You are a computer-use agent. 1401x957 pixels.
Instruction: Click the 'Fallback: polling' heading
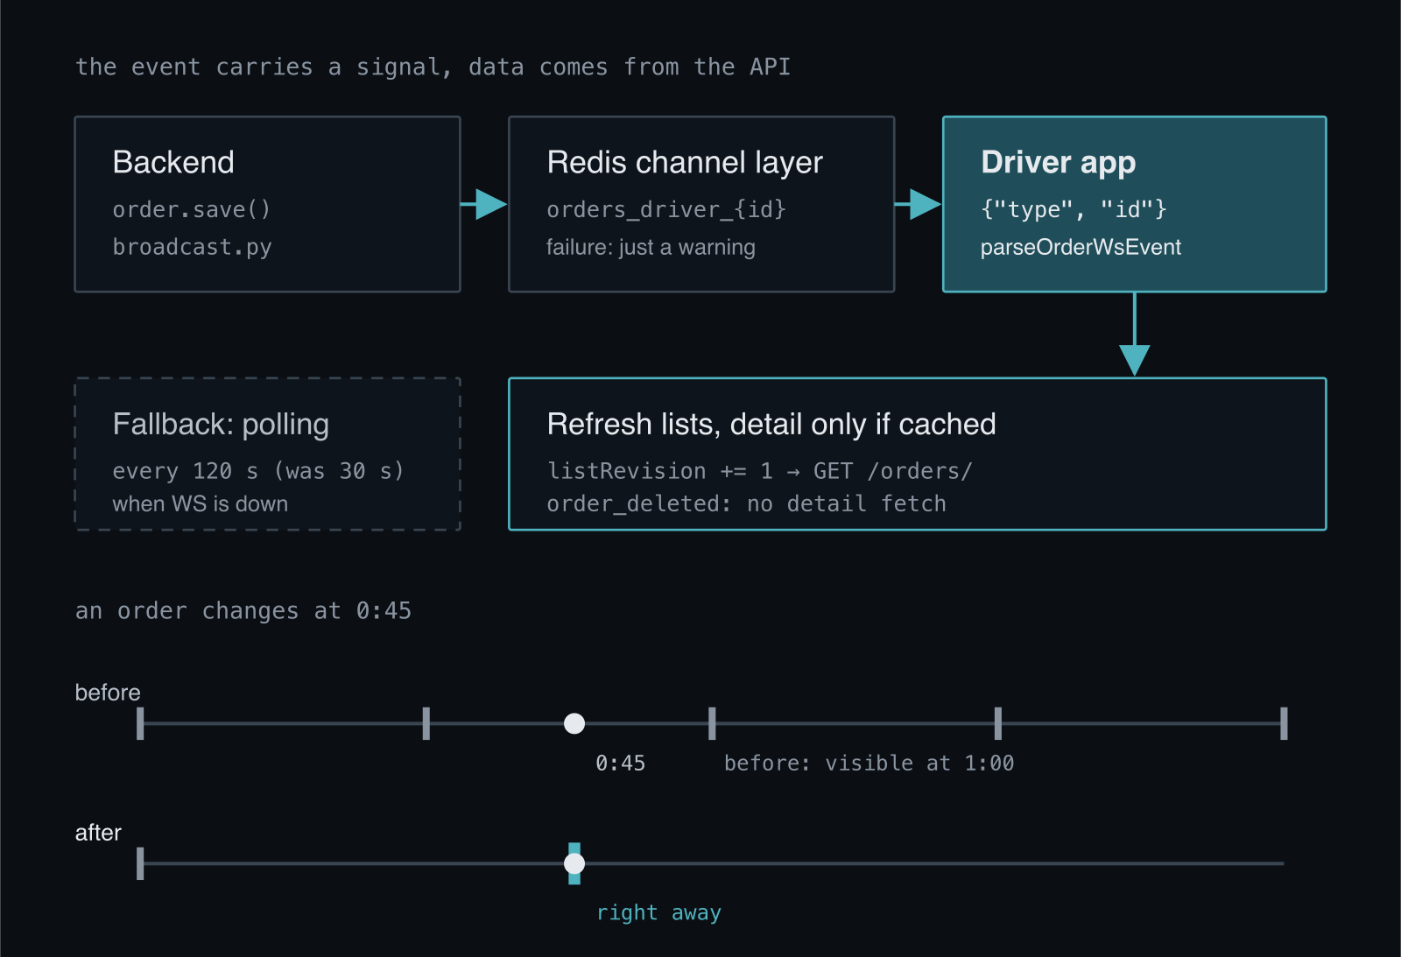(221, 425)
